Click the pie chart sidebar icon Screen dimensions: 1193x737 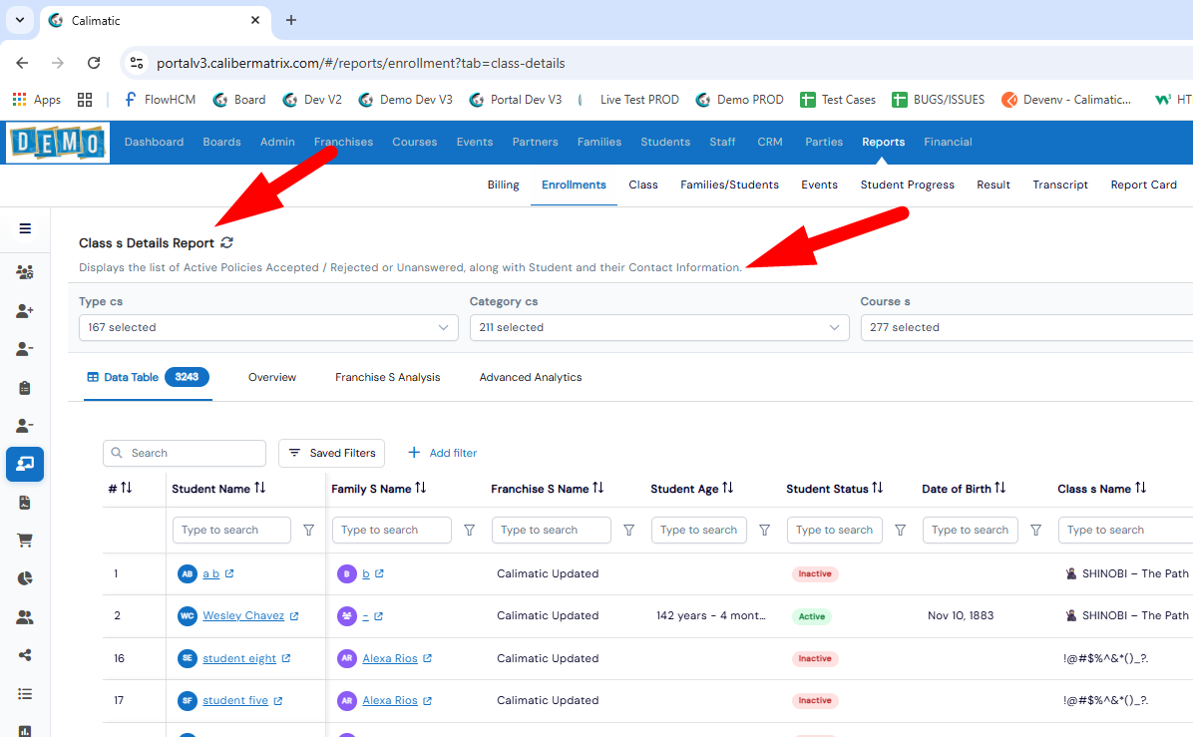(x=25, y=578)
